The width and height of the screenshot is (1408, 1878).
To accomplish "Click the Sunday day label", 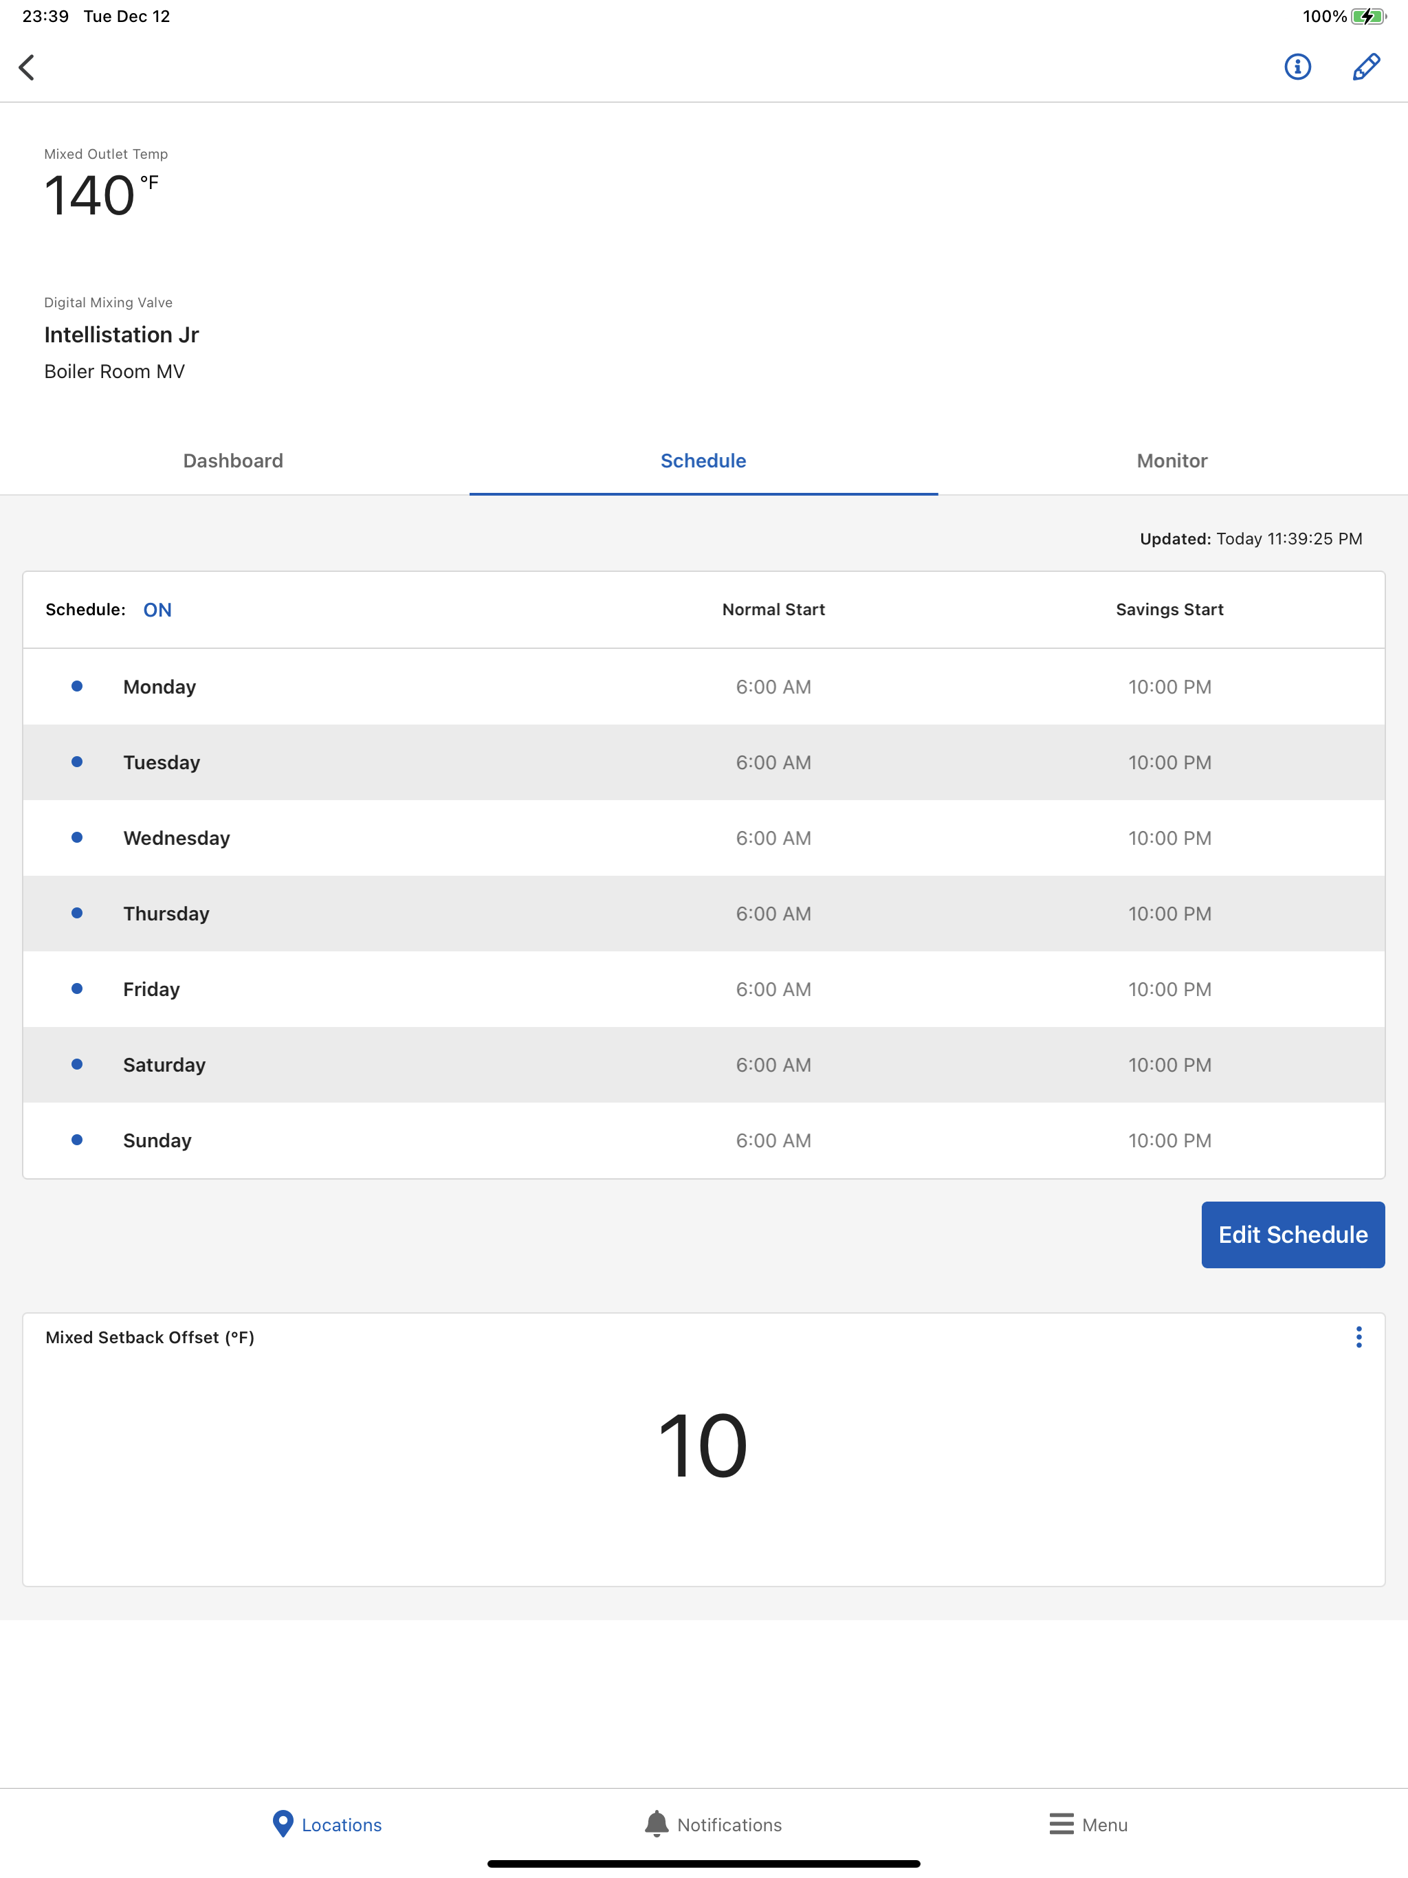I will (x=157, y=1140).
